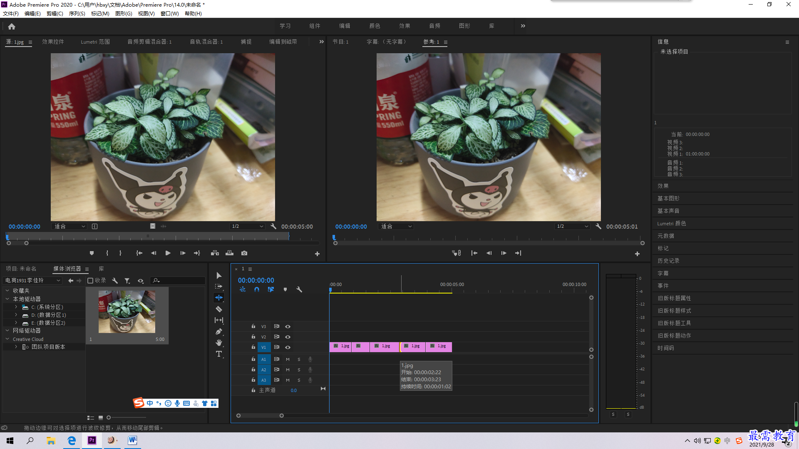Click the media browser filter funnel icon
The image size is (799, 449).
tap(127, 281)
